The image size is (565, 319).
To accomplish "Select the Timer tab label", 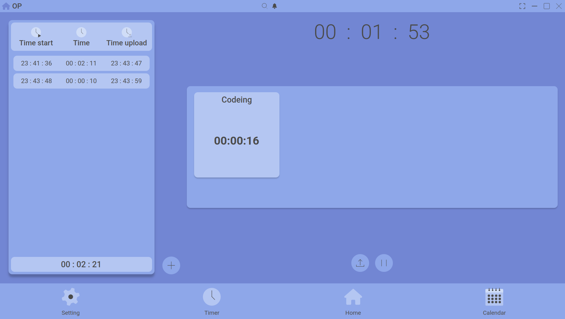I will 212,313.
